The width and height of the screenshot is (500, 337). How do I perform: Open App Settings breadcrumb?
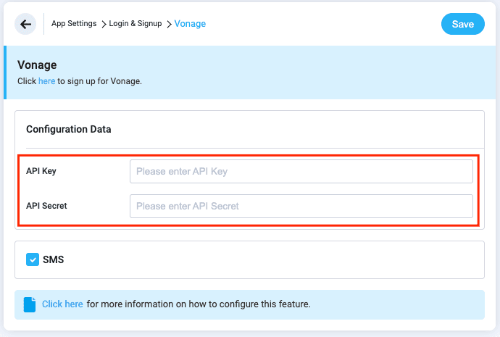(x=74, y=24)
